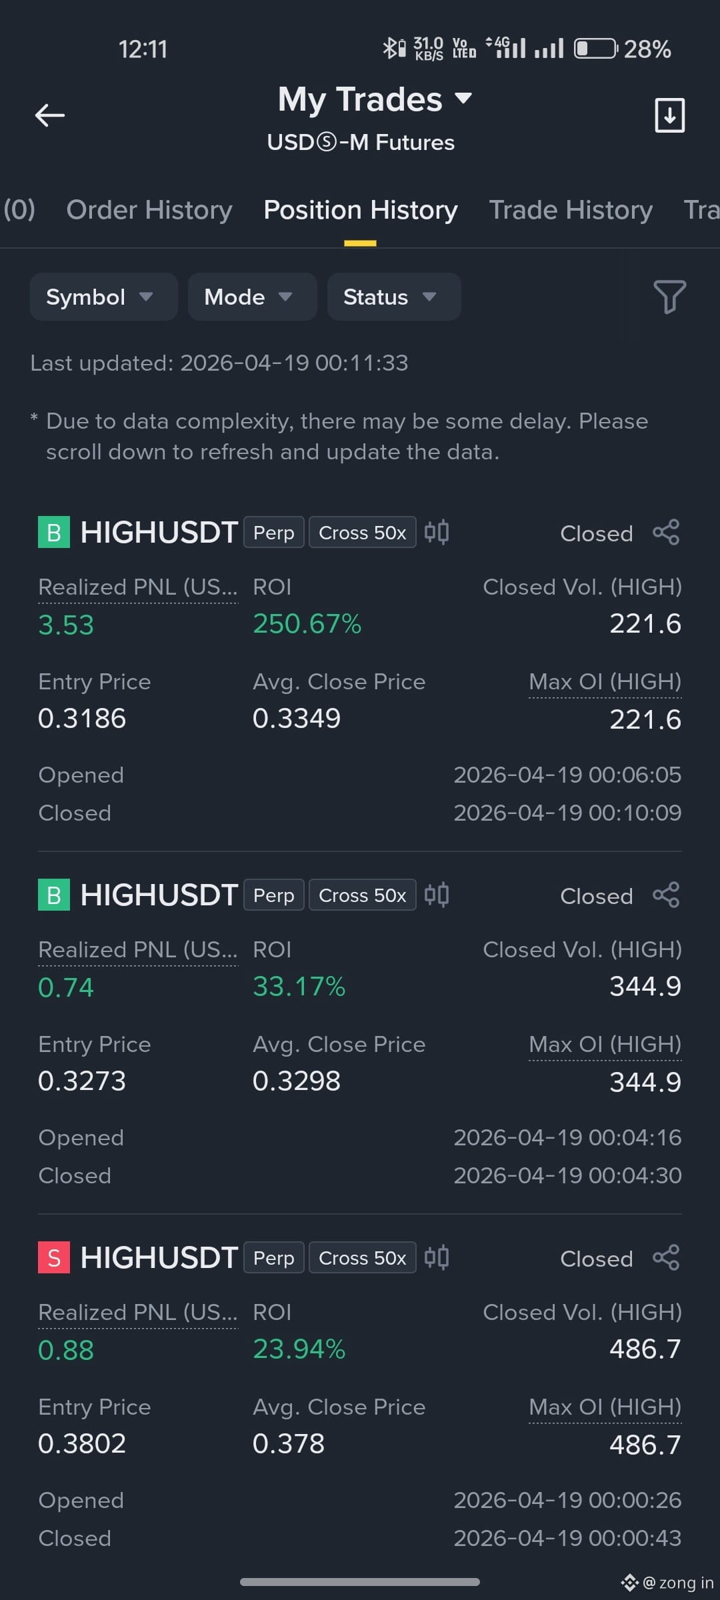Expand the Mode filter dropdown
Screen dimensions: 720x1600
pyautogui.click(x=252, y=297)
